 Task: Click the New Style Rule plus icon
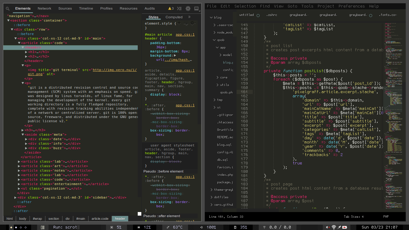[179, 23]
